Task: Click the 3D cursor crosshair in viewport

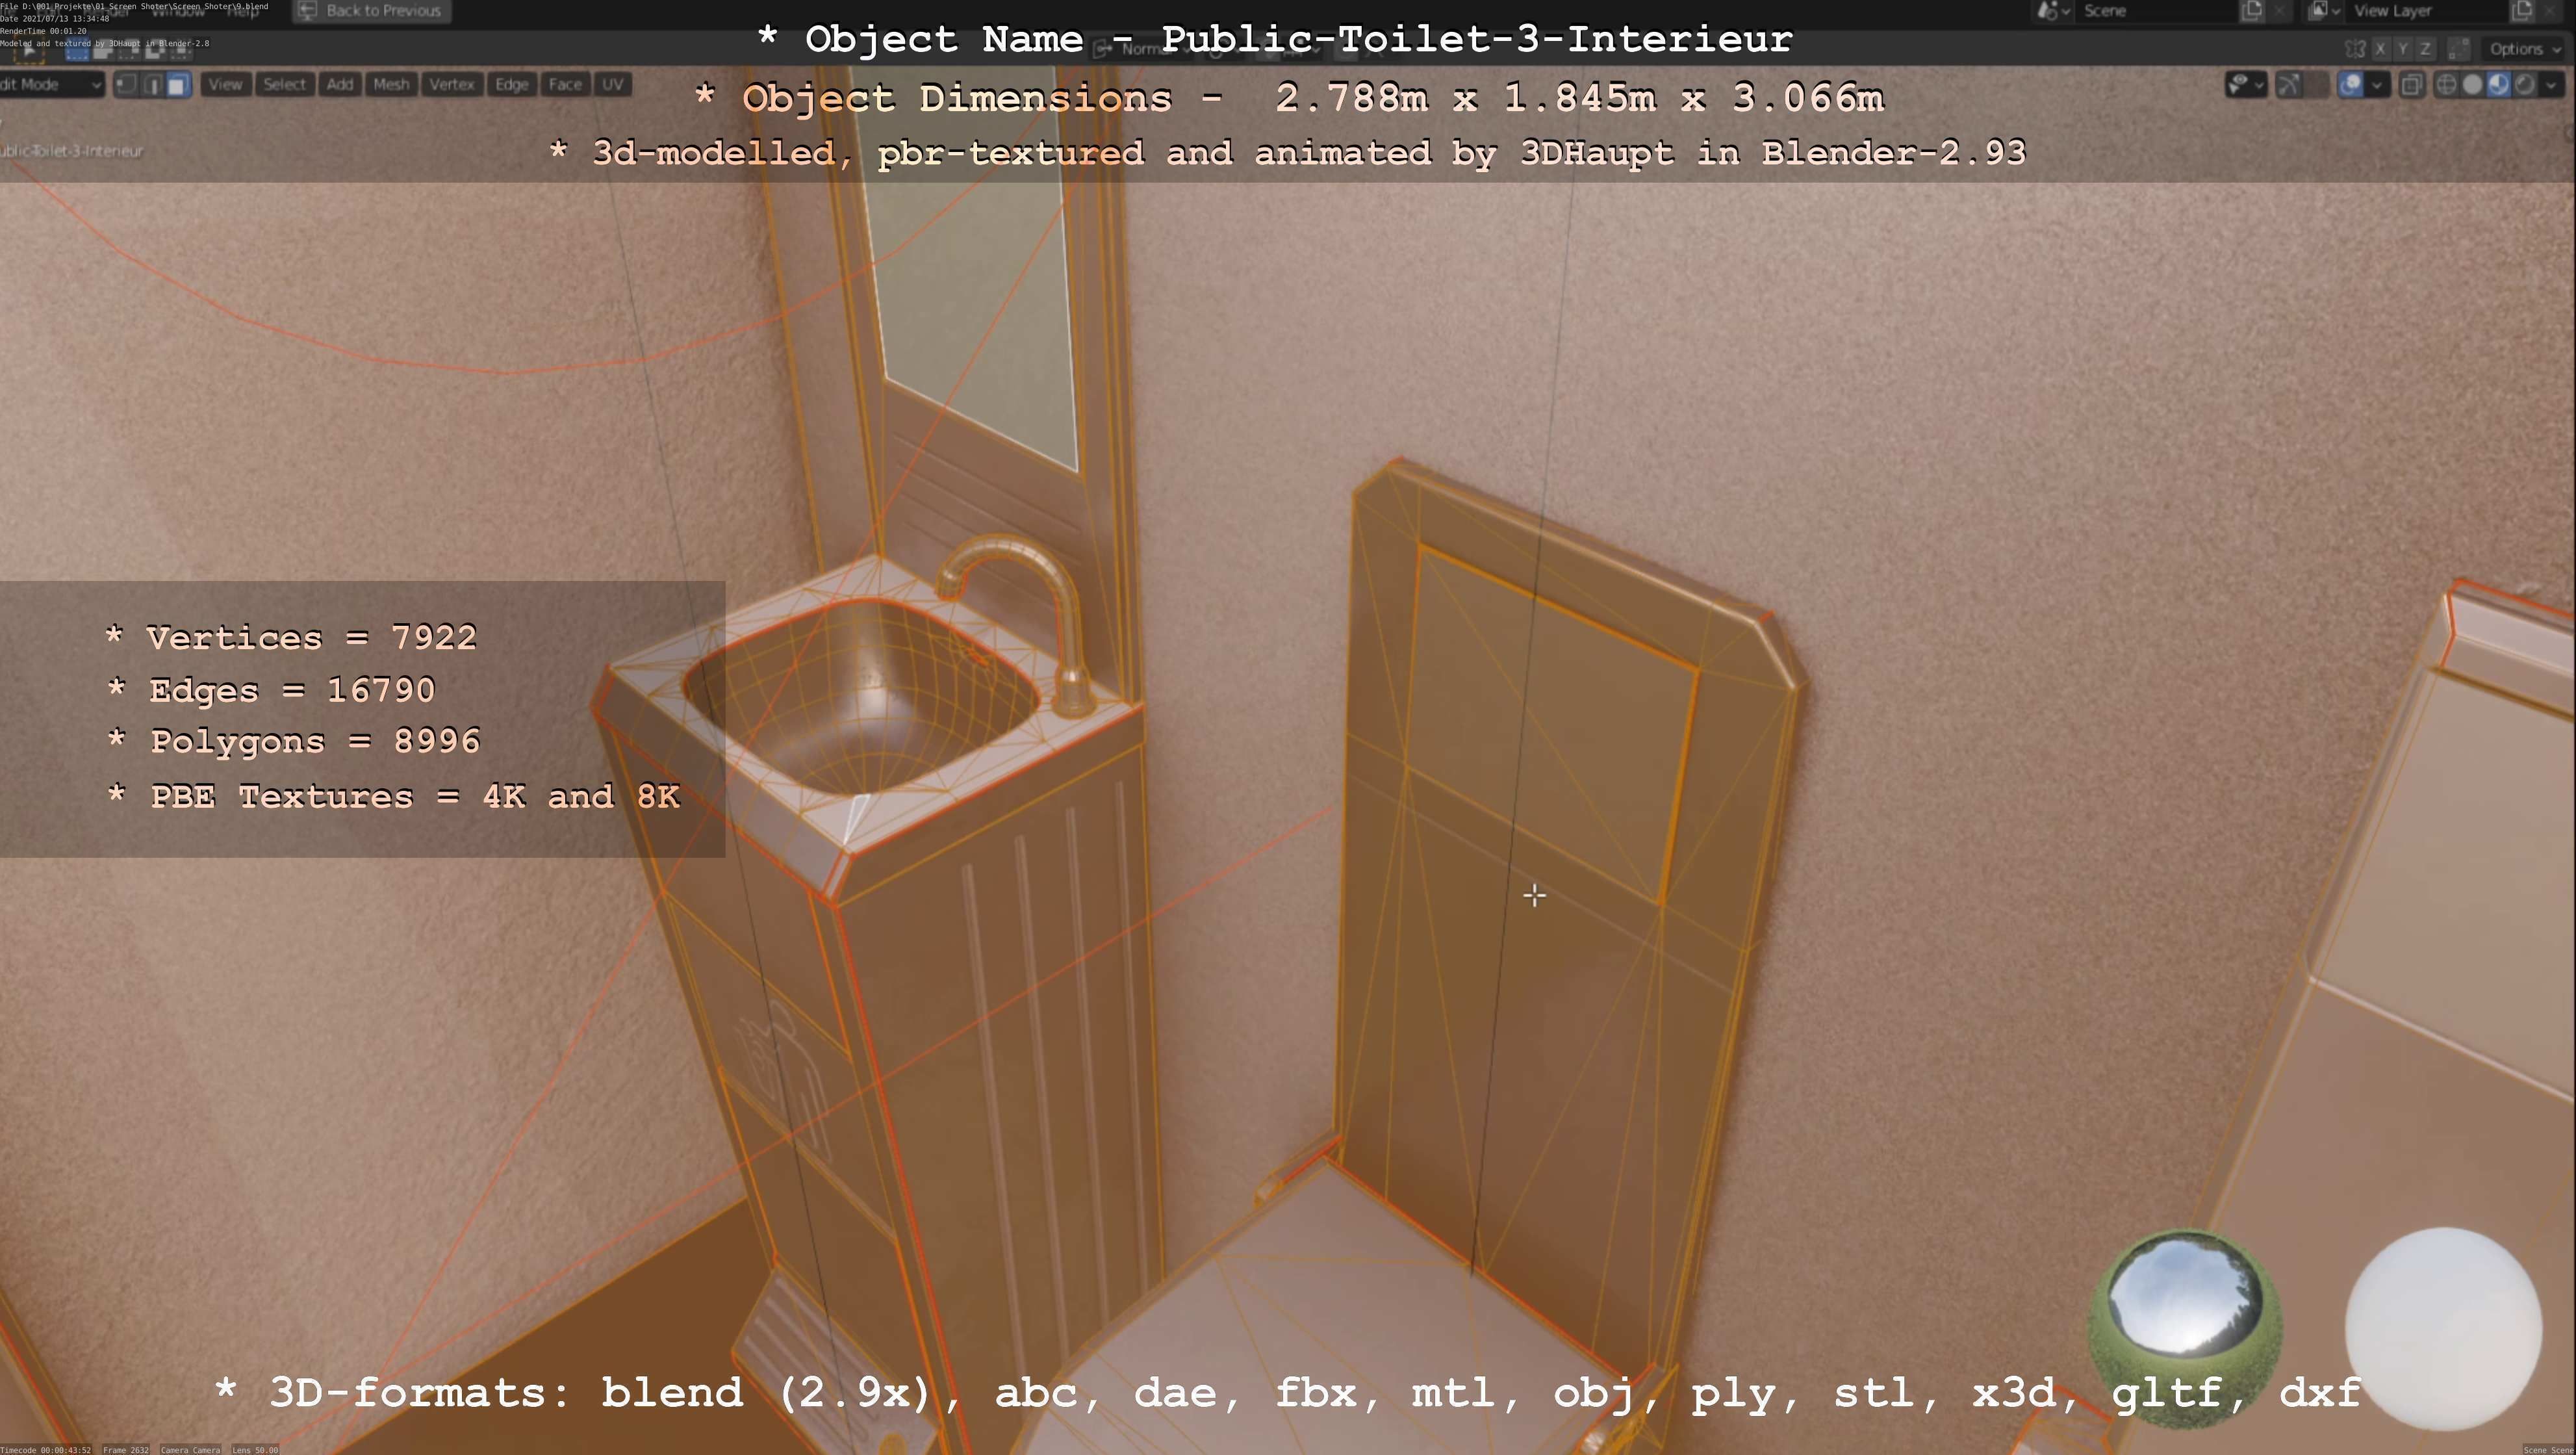Action: click(1534, 895)
